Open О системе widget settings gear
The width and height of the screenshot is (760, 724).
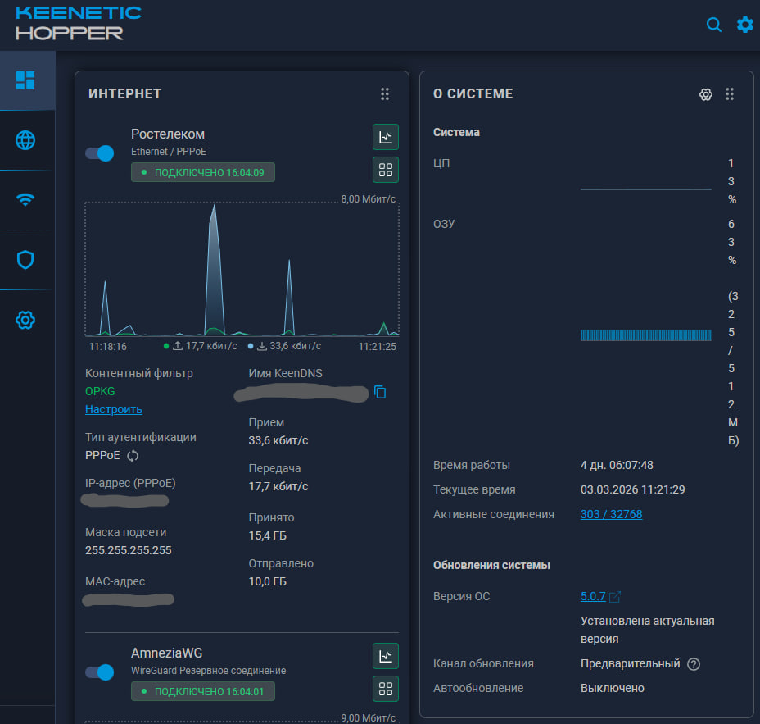(705, 94)
